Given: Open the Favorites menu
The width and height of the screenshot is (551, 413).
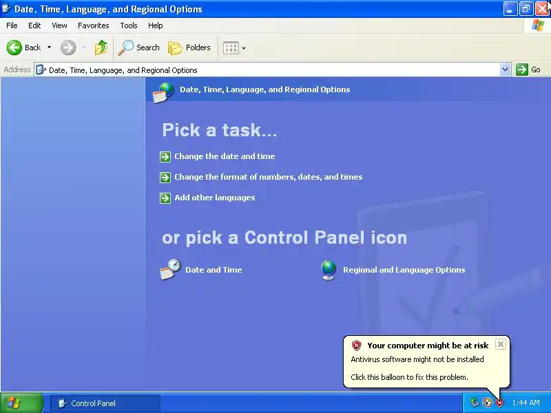Looking at the screenshot, I should 94,25.
